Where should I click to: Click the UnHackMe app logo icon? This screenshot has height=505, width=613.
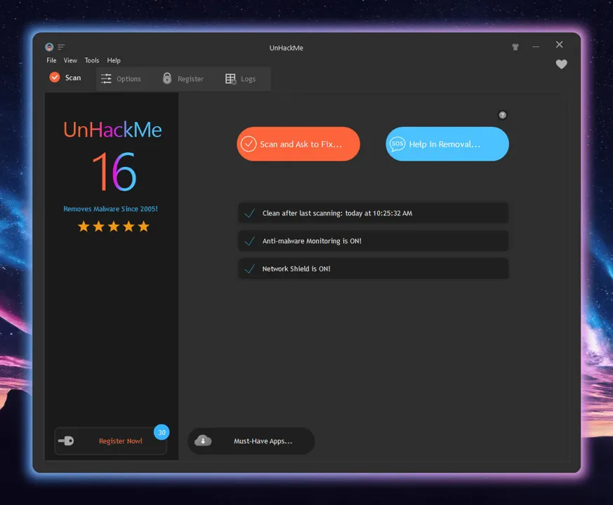[x=49, y=47]
